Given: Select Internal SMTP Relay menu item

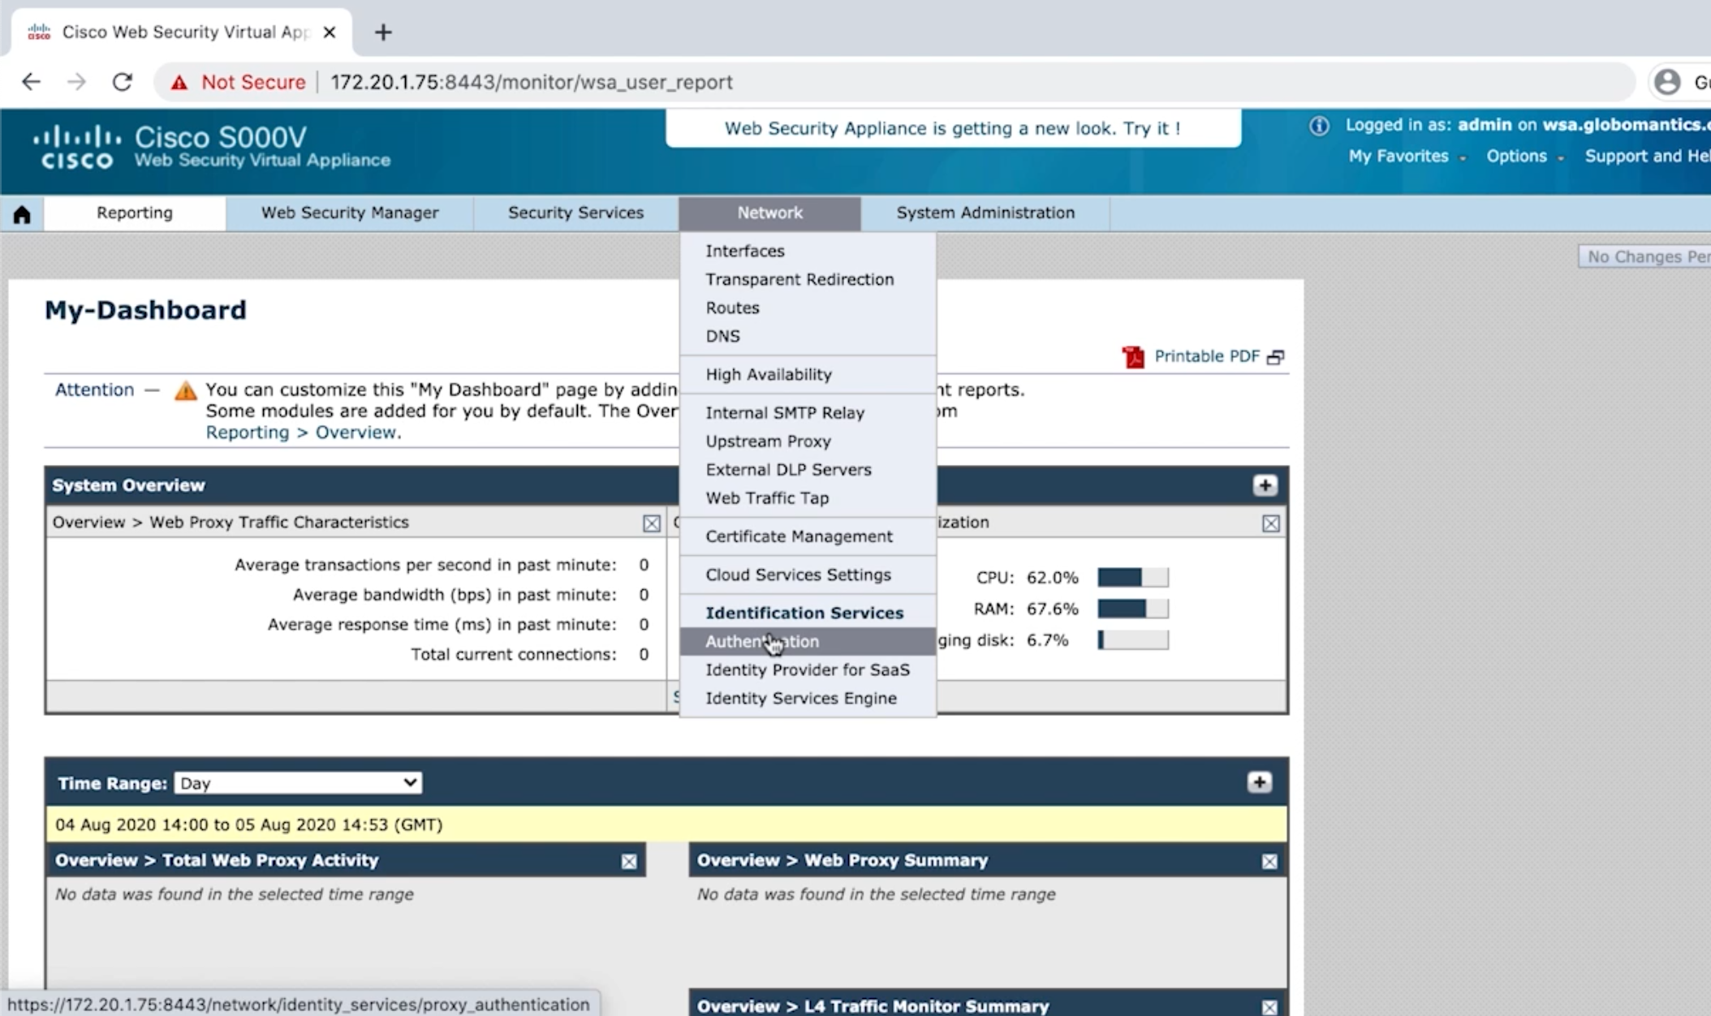Looking at the screenshot, I should (x=808, y=412).
